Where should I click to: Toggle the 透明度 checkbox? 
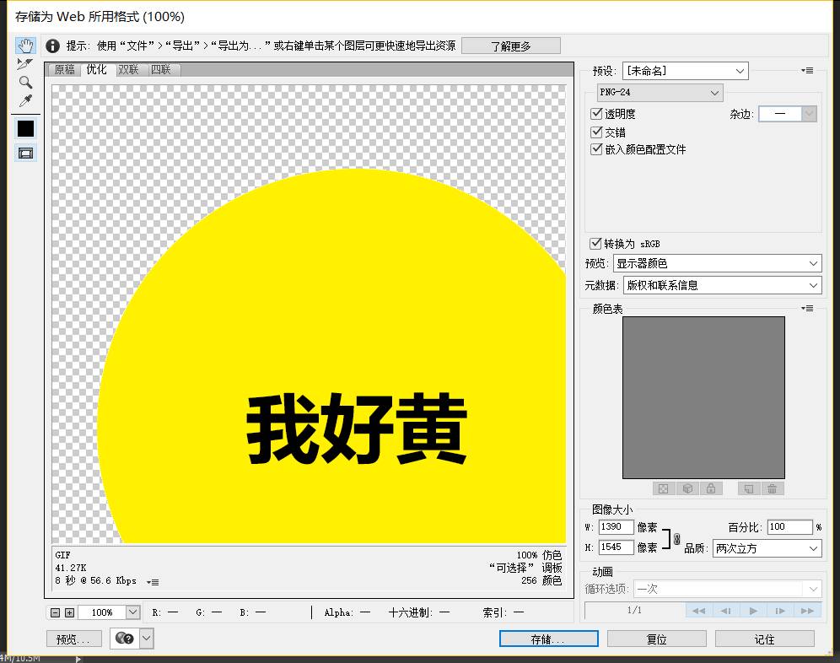[596, 114]
